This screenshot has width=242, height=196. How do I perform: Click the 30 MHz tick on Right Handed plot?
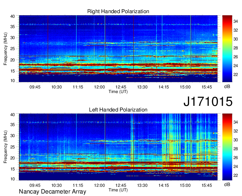[x=13, y=38]
